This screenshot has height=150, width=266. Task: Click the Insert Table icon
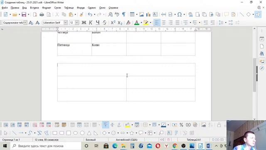(132, 15)
